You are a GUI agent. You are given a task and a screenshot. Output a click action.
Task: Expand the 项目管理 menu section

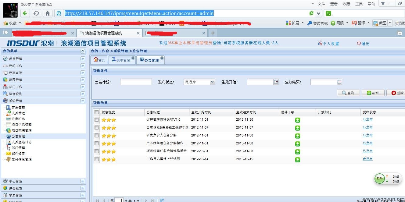click(83, 58)
